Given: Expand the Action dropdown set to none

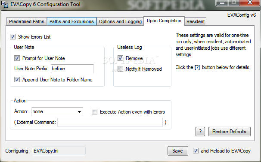Looking at the screenshot, I should (57, 112).
